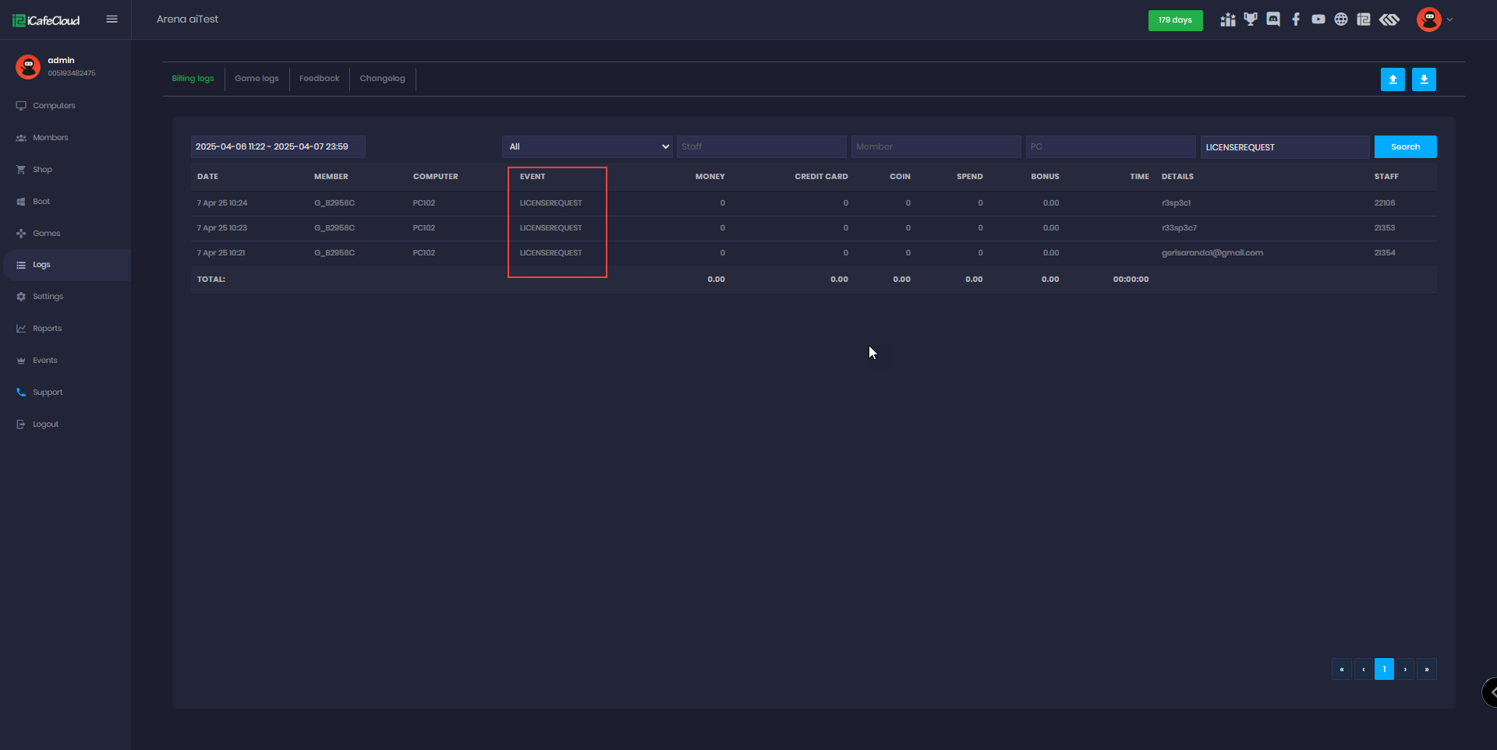Click the green 179 days button
1497x750 pixels.
[1175, 20]
